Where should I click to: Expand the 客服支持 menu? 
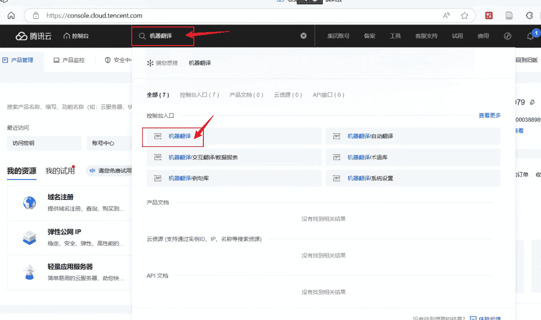tap(426, 36)
